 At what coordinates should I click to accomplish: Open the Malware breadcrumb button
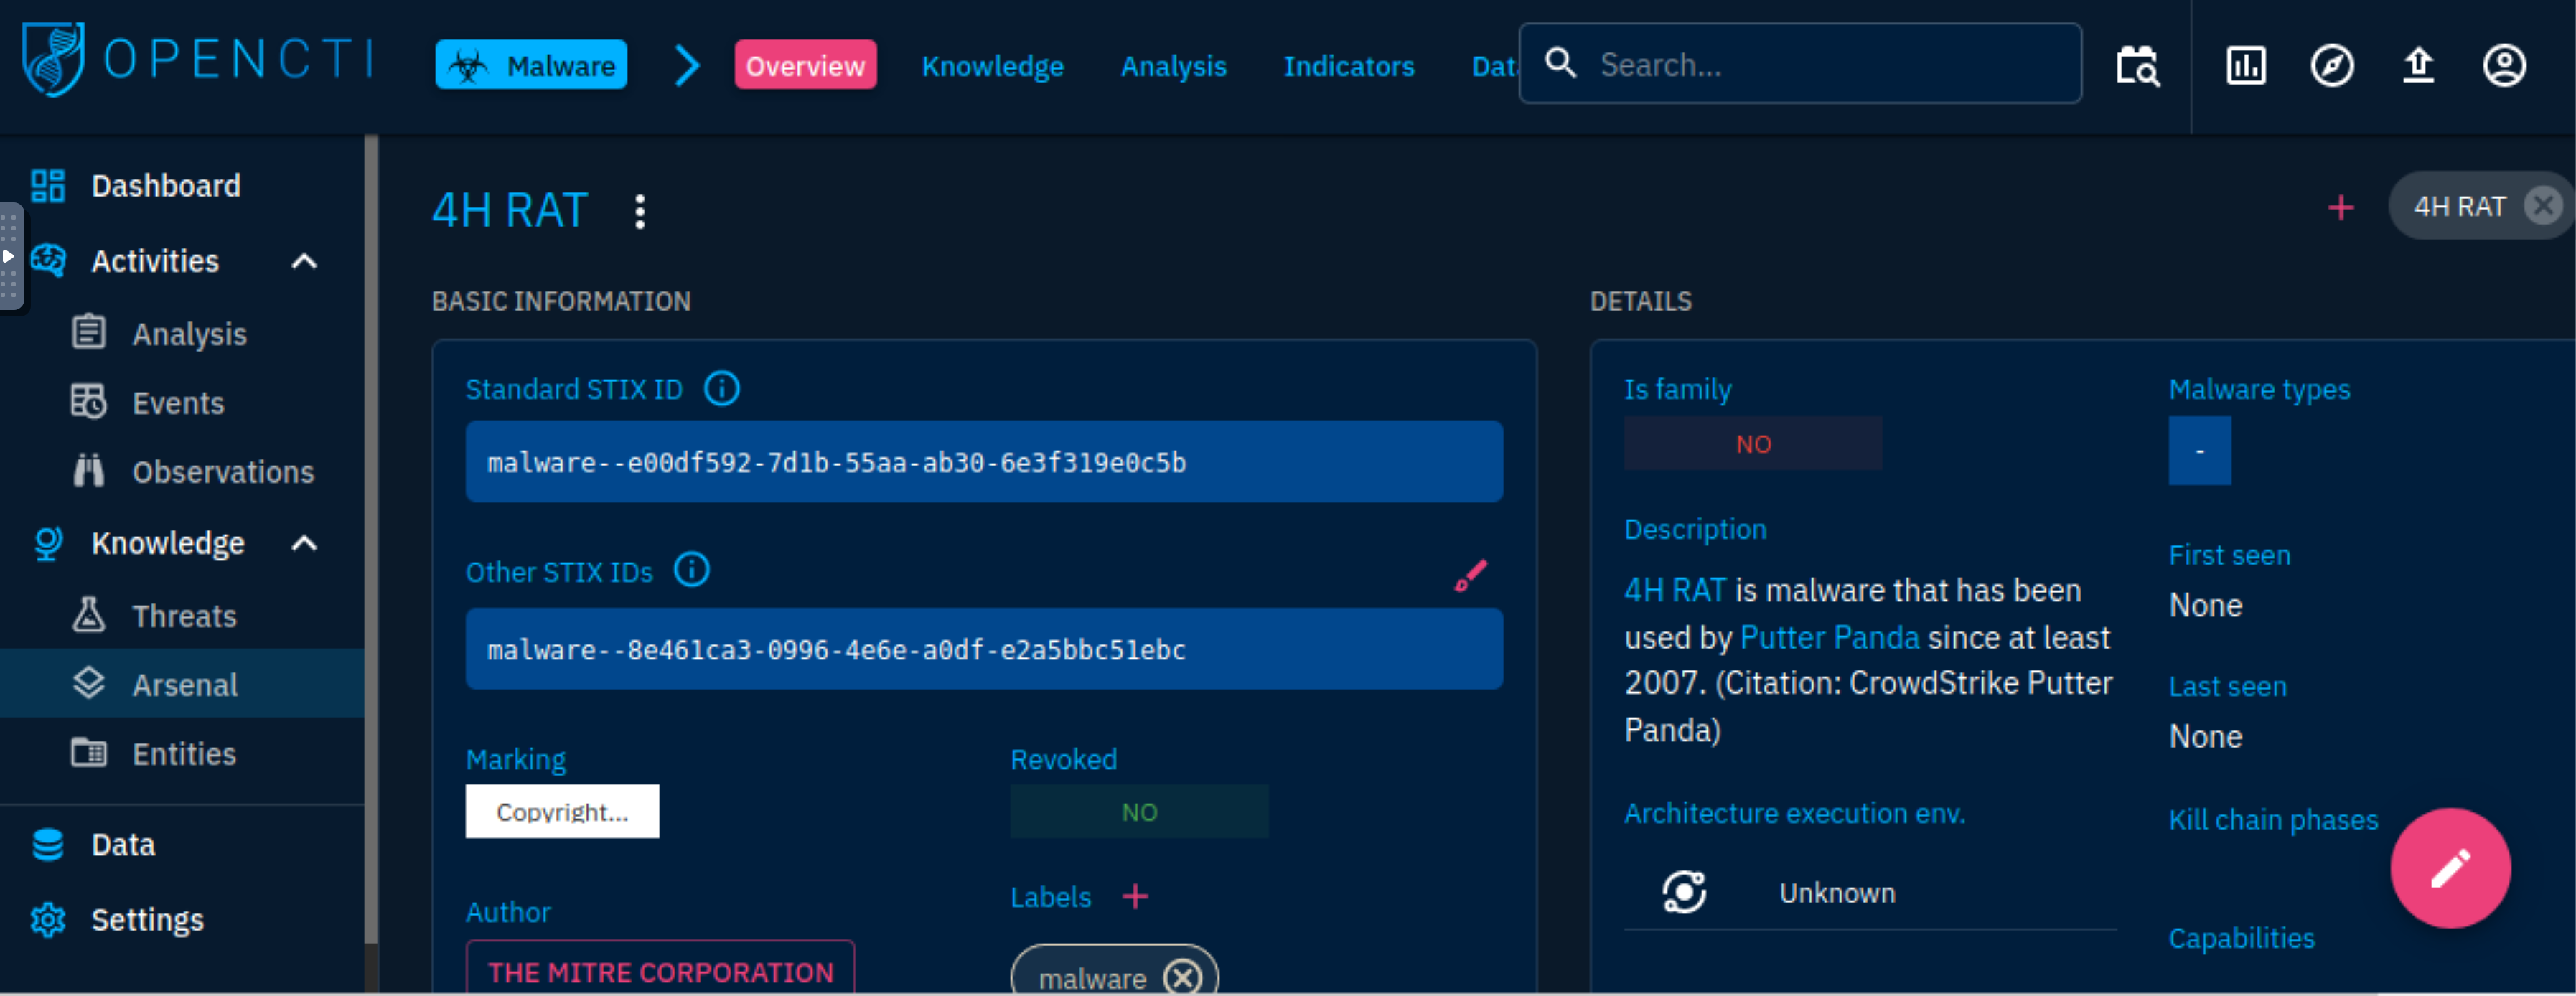(x=531, y=65)
